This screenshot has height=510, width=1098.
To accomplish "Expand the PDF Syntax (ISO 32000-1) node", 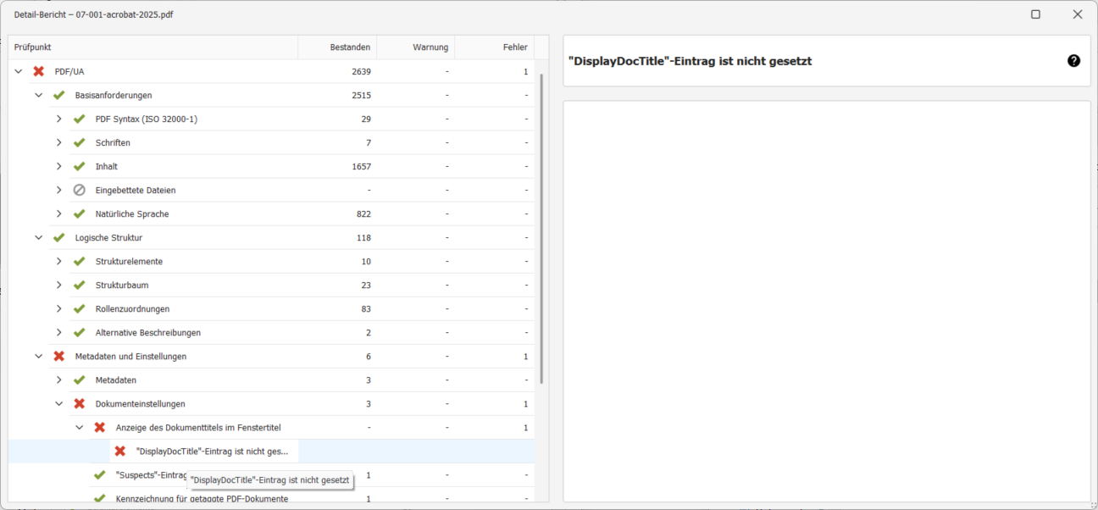I will [59, 119].
